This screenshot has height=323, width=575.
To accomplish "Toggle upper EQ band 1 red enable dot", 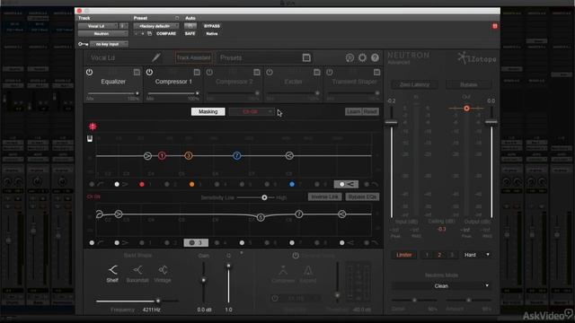I will 142,184.
